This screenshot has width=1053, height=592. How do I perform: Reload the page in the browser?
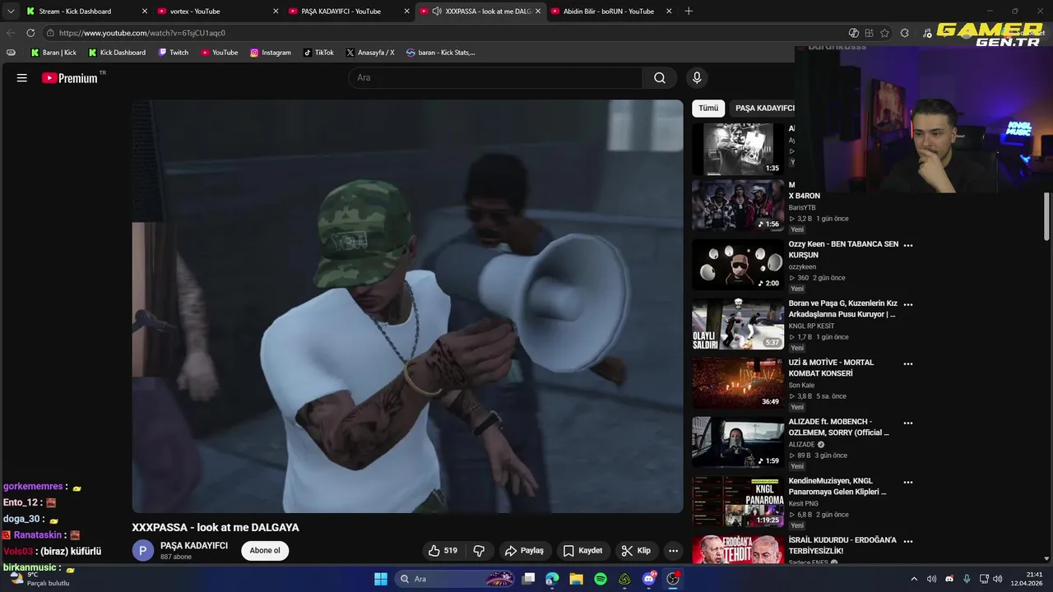pos(30,33)
